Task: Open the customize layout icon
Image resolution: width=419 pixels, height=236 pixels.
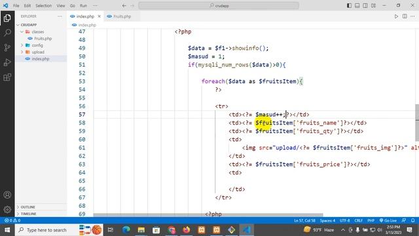Action: coord(374,6)
